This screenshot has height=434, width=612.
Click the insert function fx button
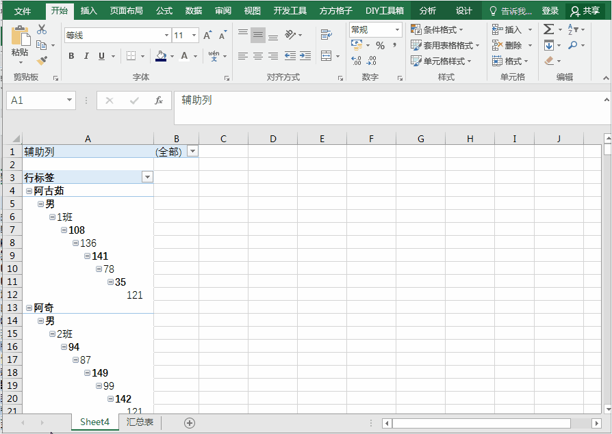(158, 100)
